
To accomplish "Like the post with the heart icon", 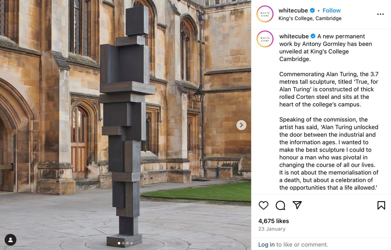I will [264, 205].
